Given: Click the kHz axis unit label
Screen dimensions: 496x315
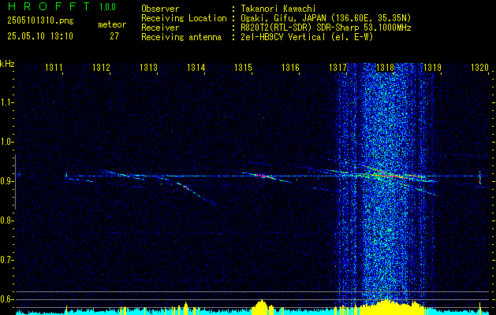Looking at the screenshot, I should (x=7, y=64).
